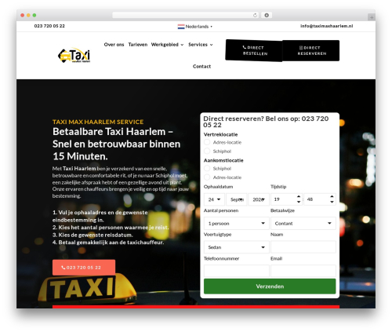The width and height of the screenshot is (392, 332).
Task: Click the Direct Reserveren button
Action: (x=311, y=50)
